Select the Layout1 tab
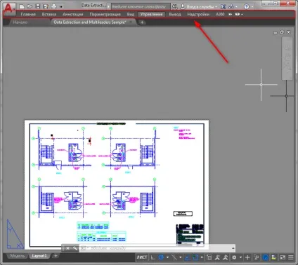The height and width of the screenshot is (265, 298). (x=39, y=256)
